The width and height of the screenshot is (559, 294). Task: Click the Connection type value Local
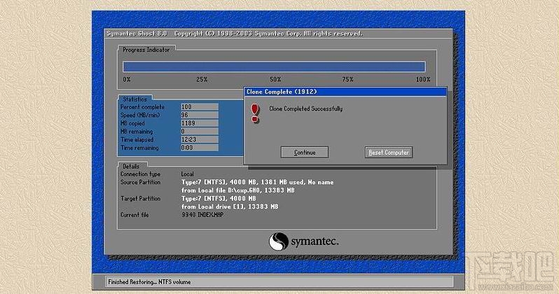187,174
